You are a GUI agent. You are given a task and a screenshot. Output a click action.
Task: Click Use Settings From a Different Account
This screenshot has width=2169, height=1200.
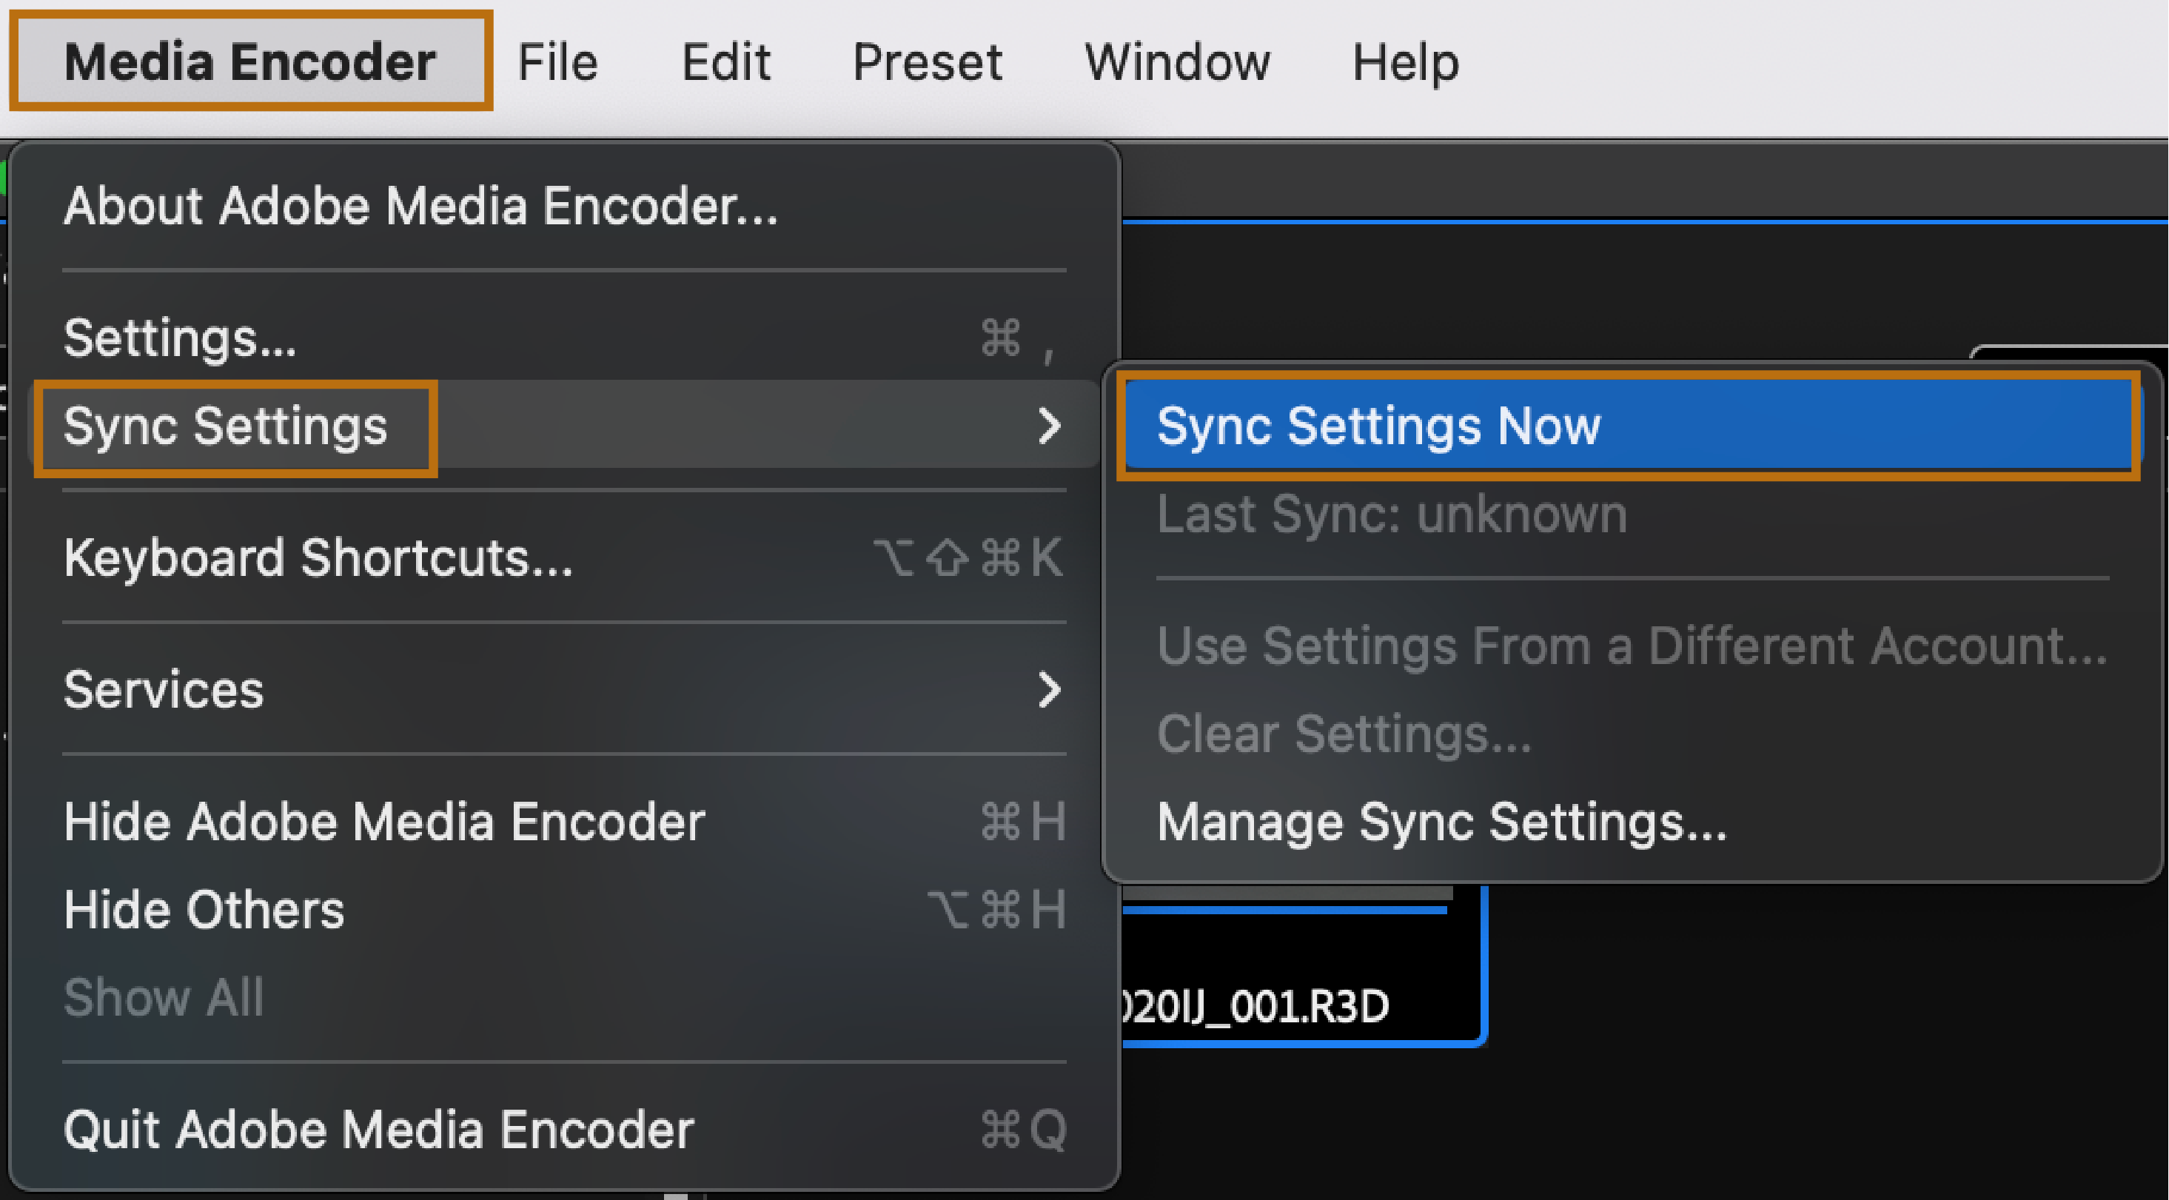coord(1632,646)
